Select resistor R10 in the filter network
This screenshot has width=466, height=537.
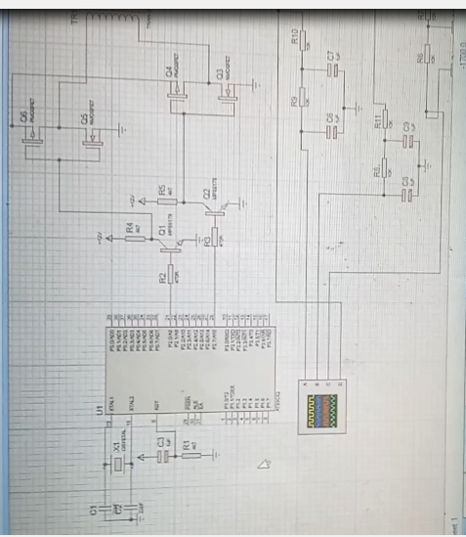tap(303, 40)
